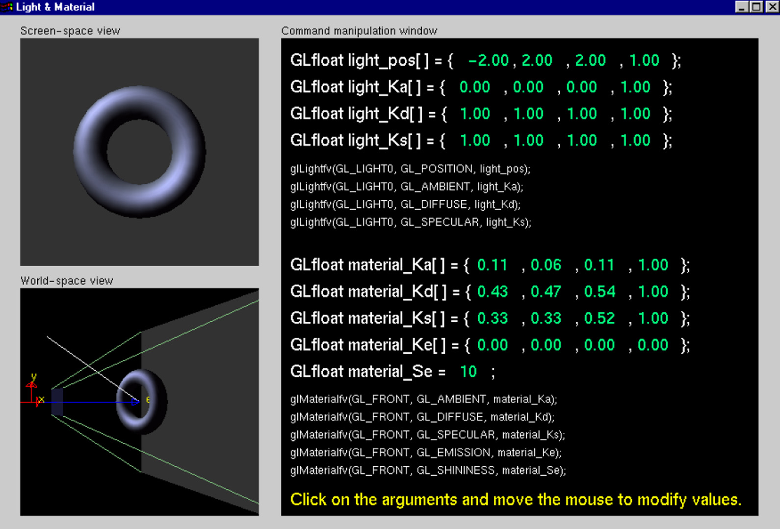Image resolution: width=780 pixels, height=529 pixels.
Task: Click the material_Kd value 0.47
Action: (x=546, y=292)
